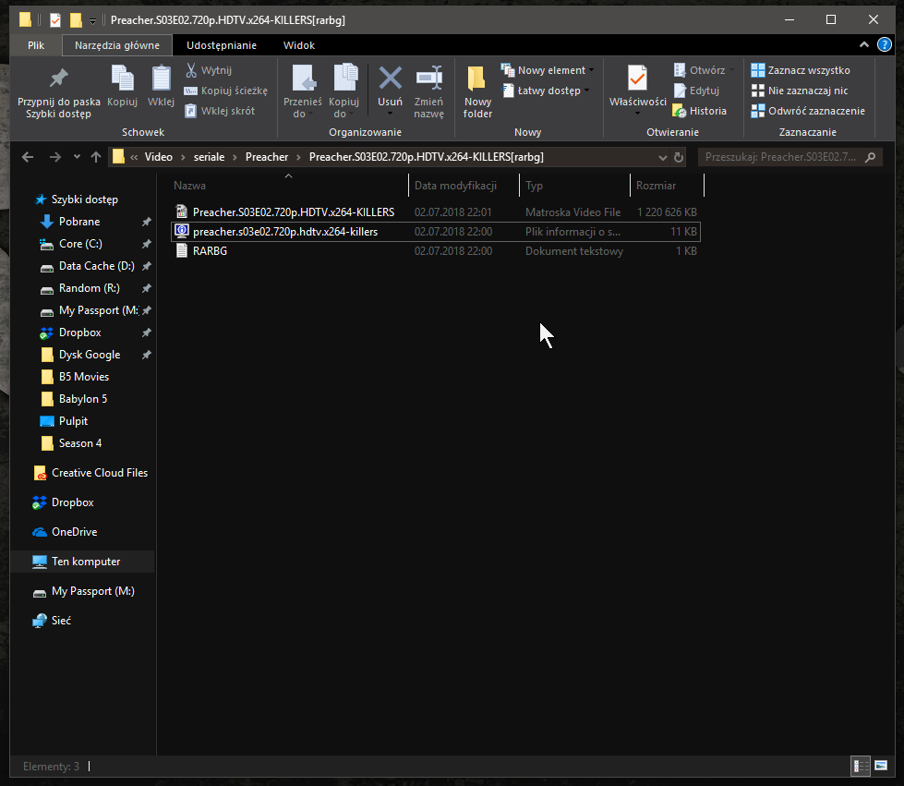
Task: Switch to large icons view in status bar
Action: coord(883,766)
